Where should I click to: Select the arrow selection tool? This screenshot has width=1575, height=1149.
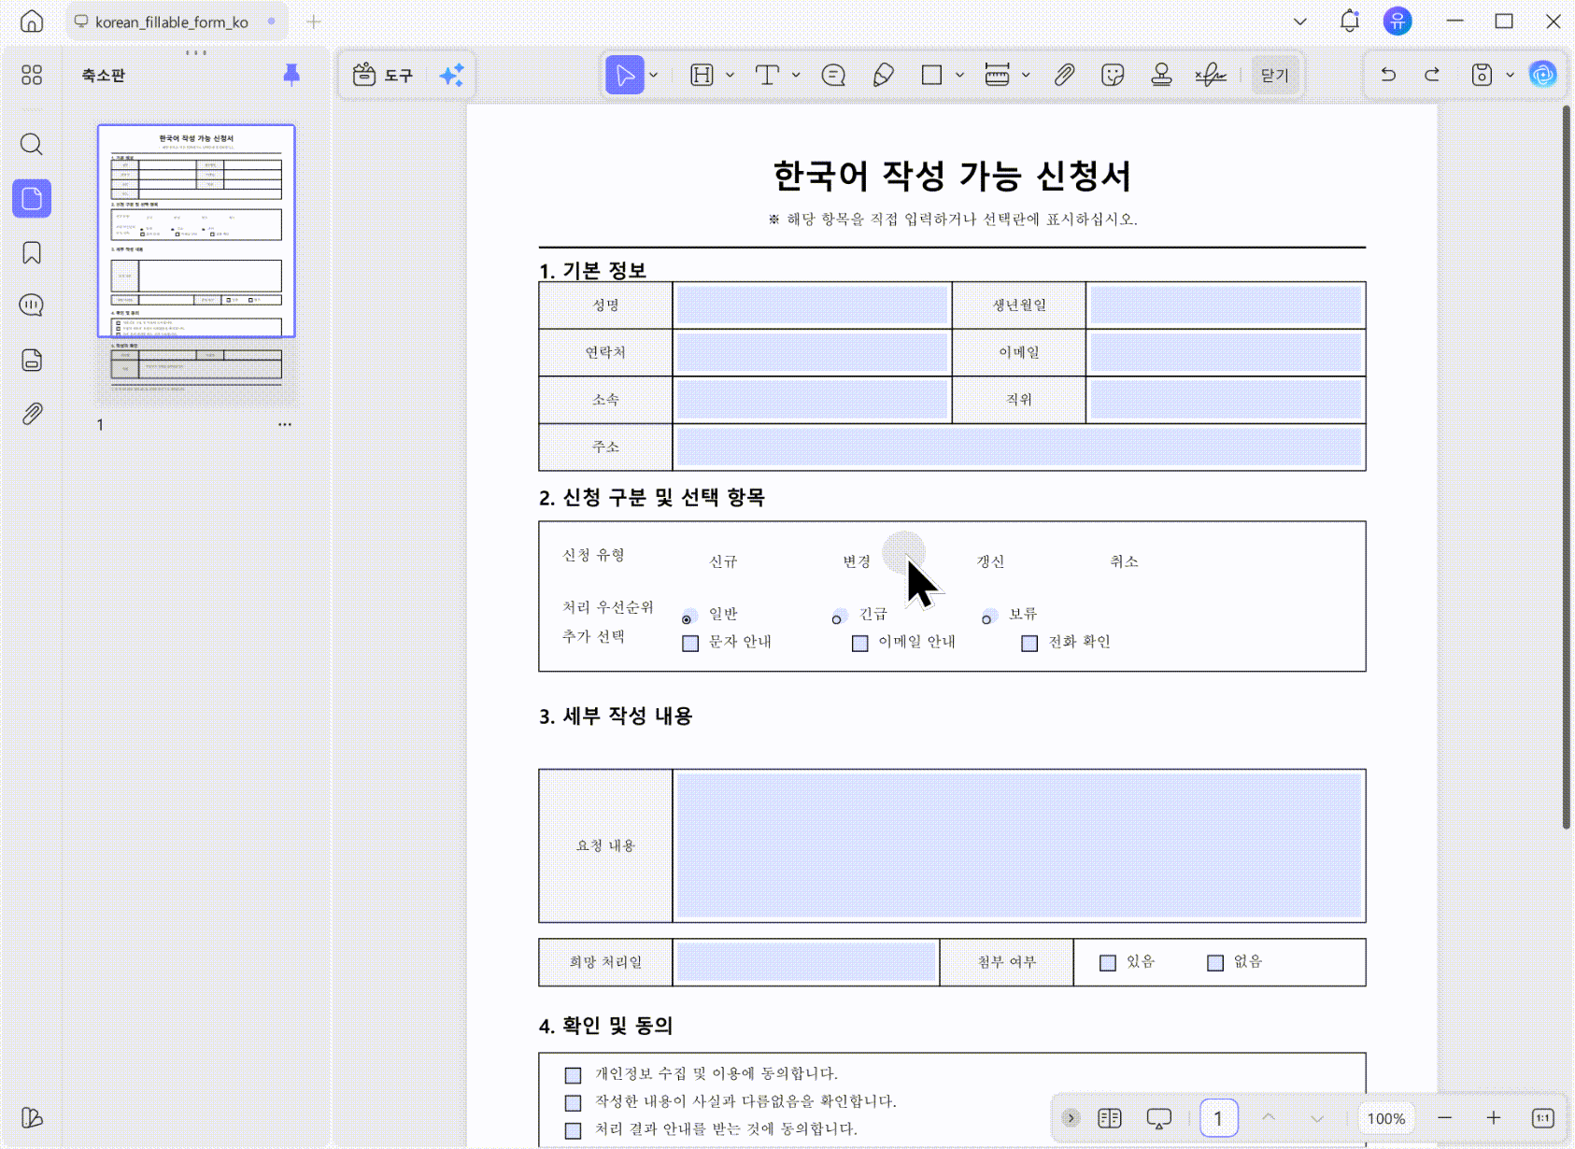624,75
